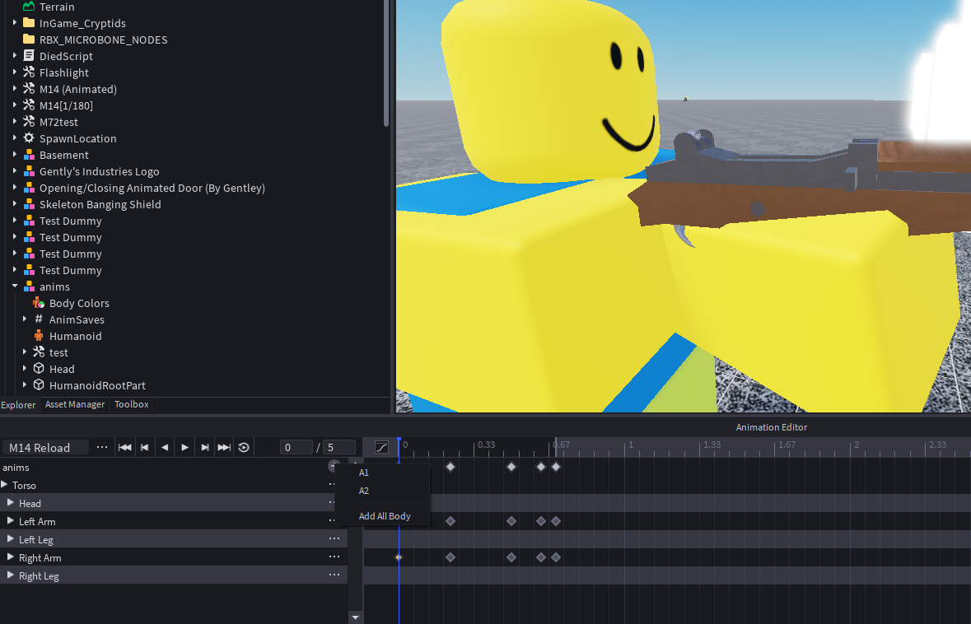Open Right Arm track options menu
This screenshot has height=624, width=971.
(334, 556)
